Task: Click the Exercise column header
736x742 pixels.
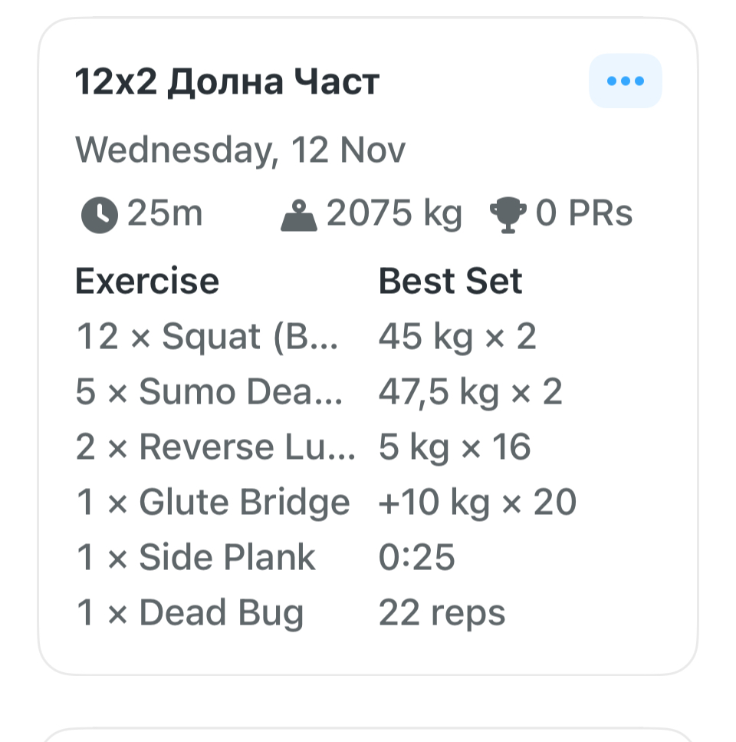Action: [146, 282]
